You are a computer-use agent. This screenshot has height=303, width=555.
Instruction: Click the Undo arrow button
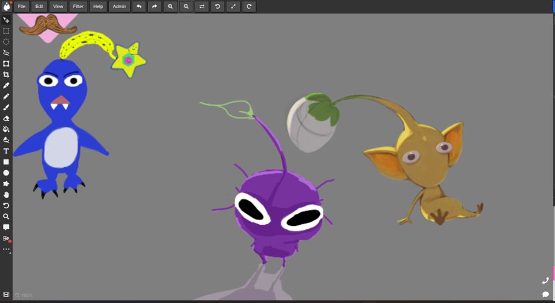coord(139,6)
